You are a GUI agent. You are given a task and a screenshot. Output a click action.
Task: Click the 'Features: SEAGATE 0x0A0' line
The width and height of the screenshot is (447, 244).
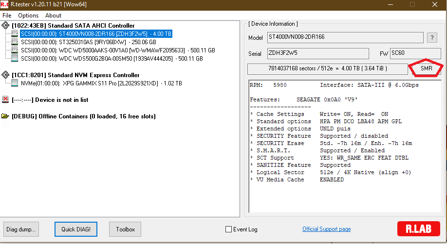[x=304, y=100]
